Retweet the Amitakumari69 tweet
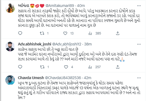The image size is (150, 101). tap(42, 33)
